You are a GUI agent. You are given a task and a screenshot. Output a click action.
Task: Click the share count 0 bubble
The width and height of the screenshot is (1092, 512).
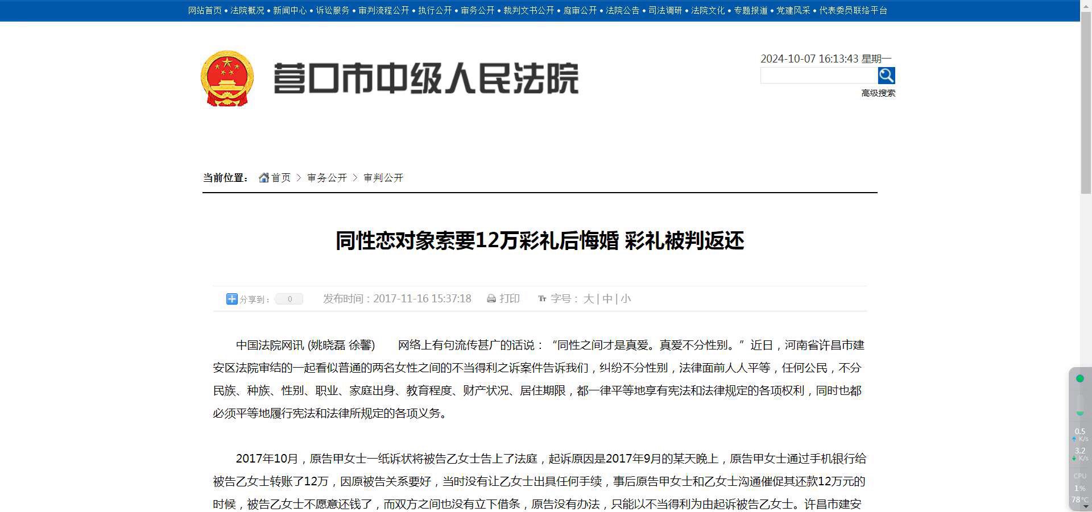pyautogui.click(x=289, y=299)
